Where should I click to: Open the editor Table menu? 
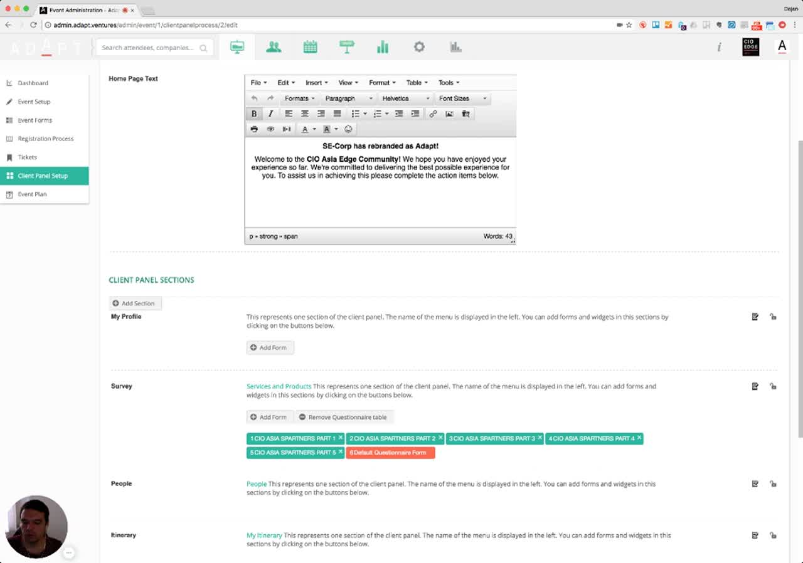(x=417, y=83)
